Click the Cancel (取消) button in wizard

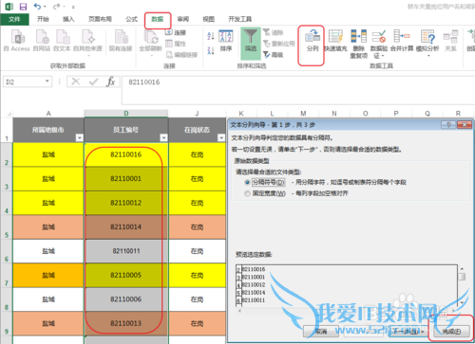click(x=321, y=331)
